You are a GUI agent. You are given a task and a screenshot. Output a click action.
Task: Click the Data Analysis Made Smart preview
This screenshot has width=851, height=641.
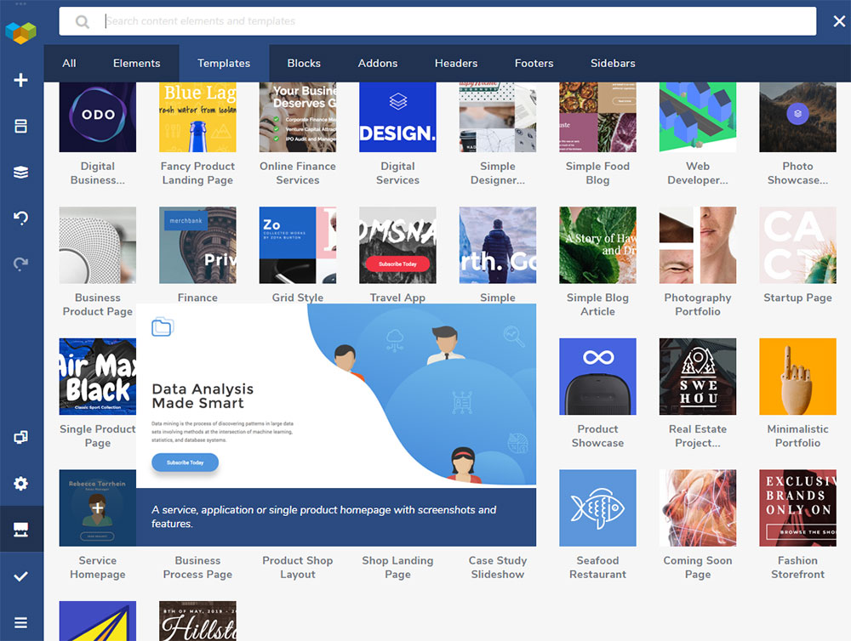(x=336, y=396)
